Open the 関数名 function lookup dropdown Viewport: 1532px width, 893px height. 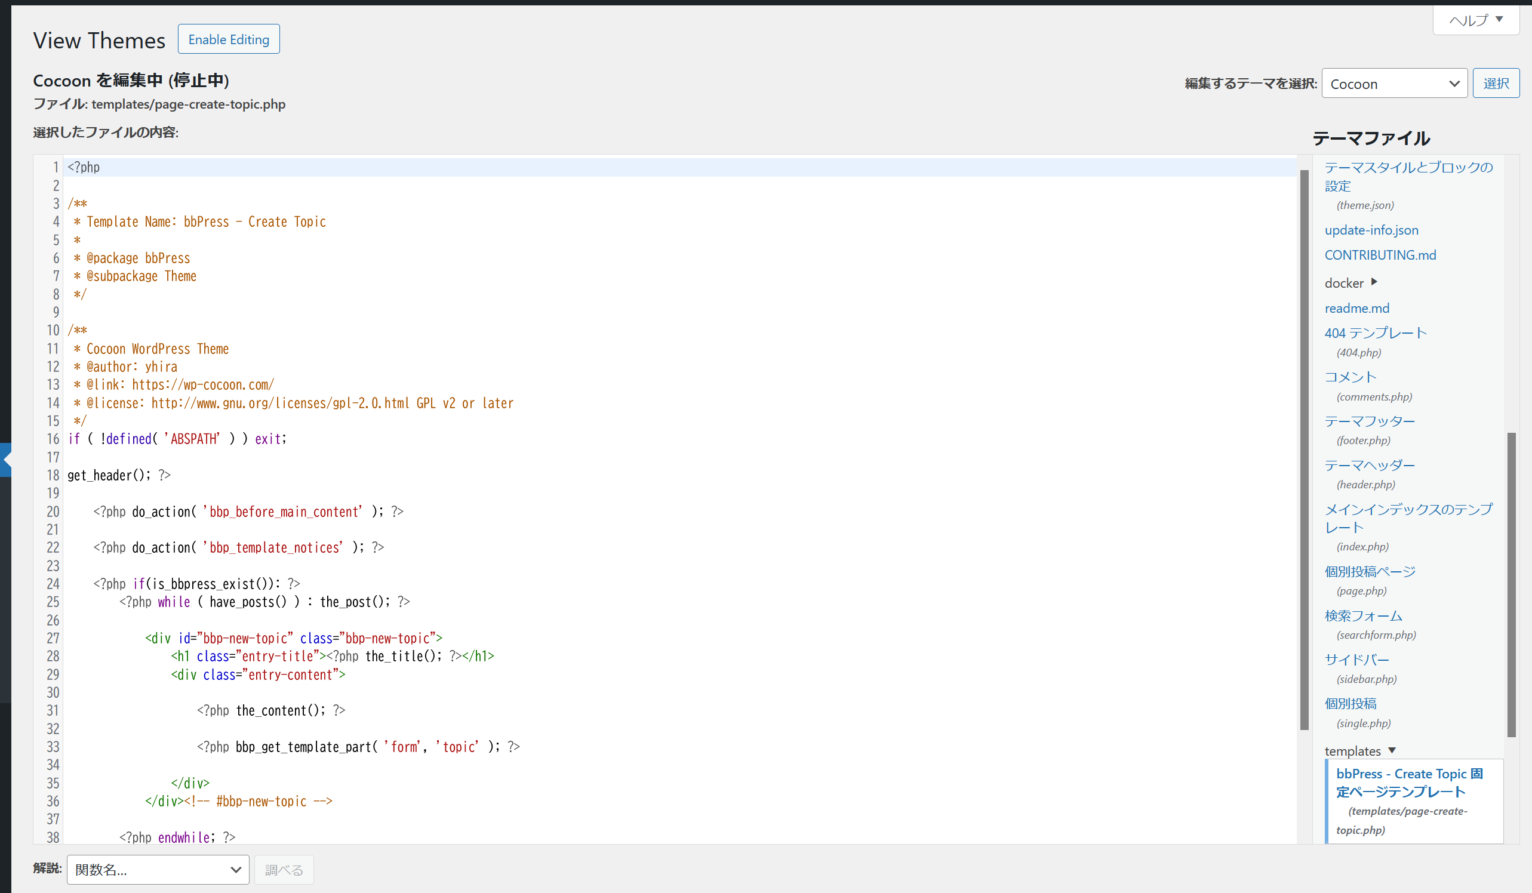pyautogui.click(x=158, y=869)
